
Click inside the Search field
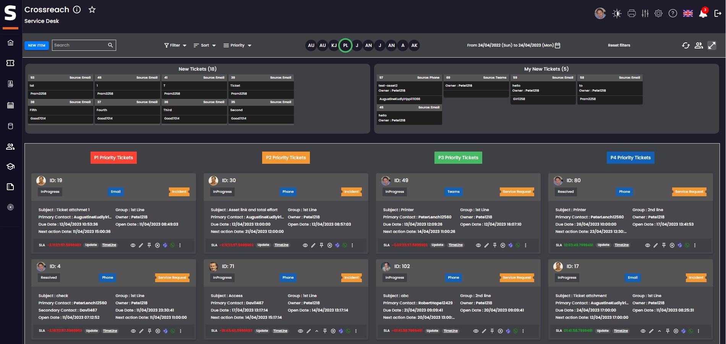click(78, 45)
